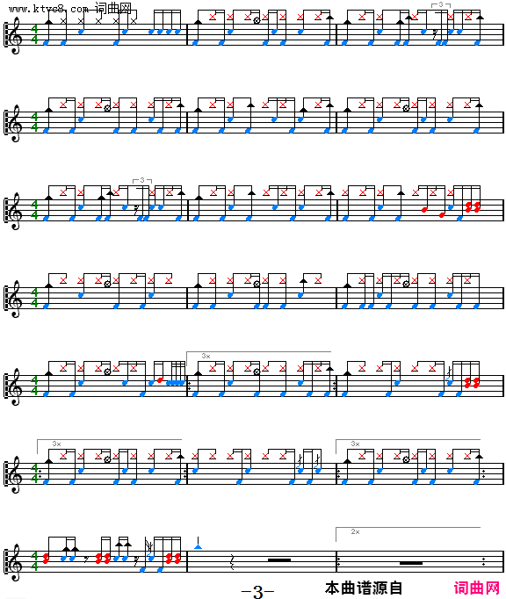Click the whole rest inside the 2x measure
506x599 pixels.
[x=411, y=563]
